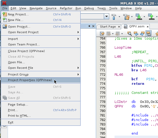Click line number 766 in gutter

pos(103,48)
